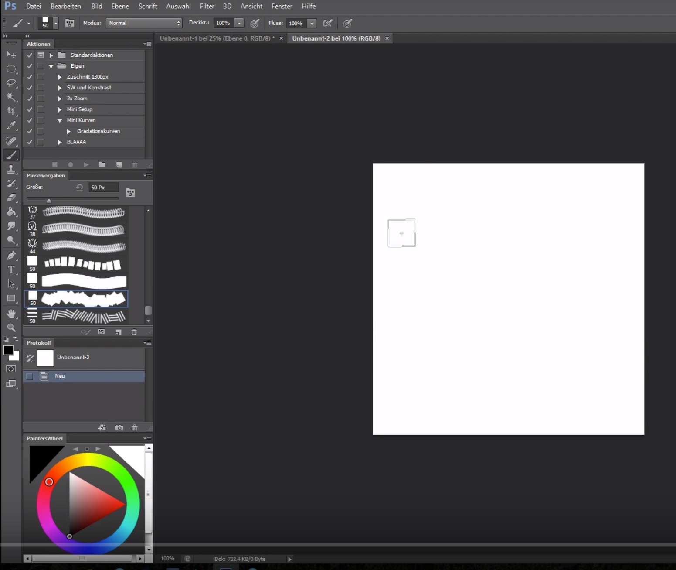Choose the Type tool
676x570 pixels.
pyautogui.click(x=11, y=270)
